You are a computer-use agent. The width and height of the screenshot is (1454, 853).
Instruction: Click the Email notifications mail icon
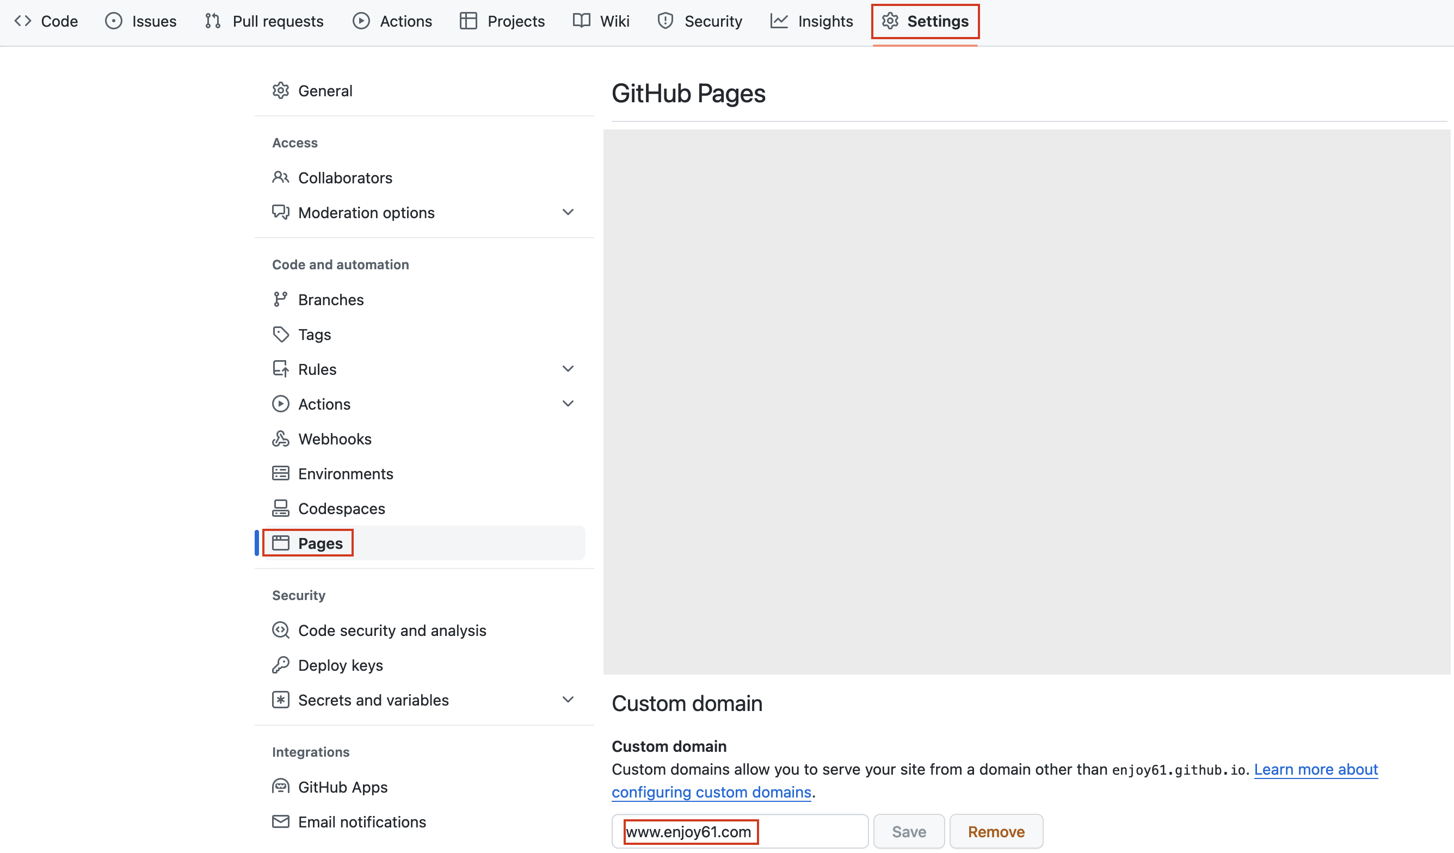point(281,821)
